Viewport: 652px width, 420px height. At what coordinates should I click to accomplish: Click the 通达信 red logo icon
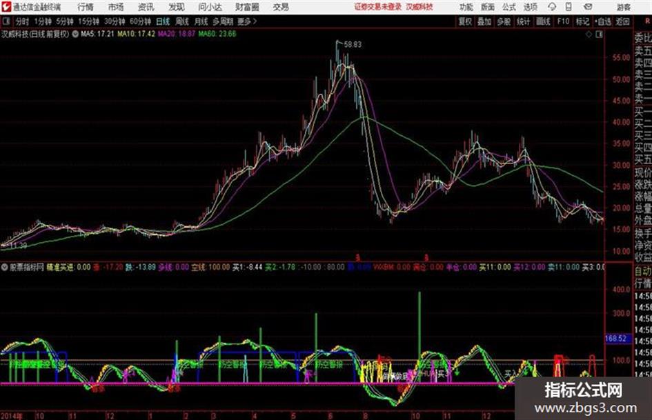[x=6, y=7]
